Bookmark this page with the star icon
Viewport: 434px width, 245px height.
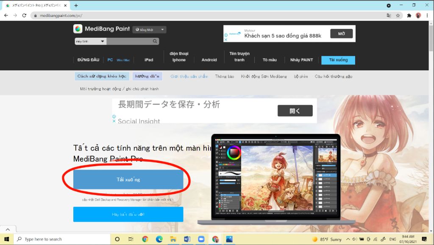(x=398, y=16)
